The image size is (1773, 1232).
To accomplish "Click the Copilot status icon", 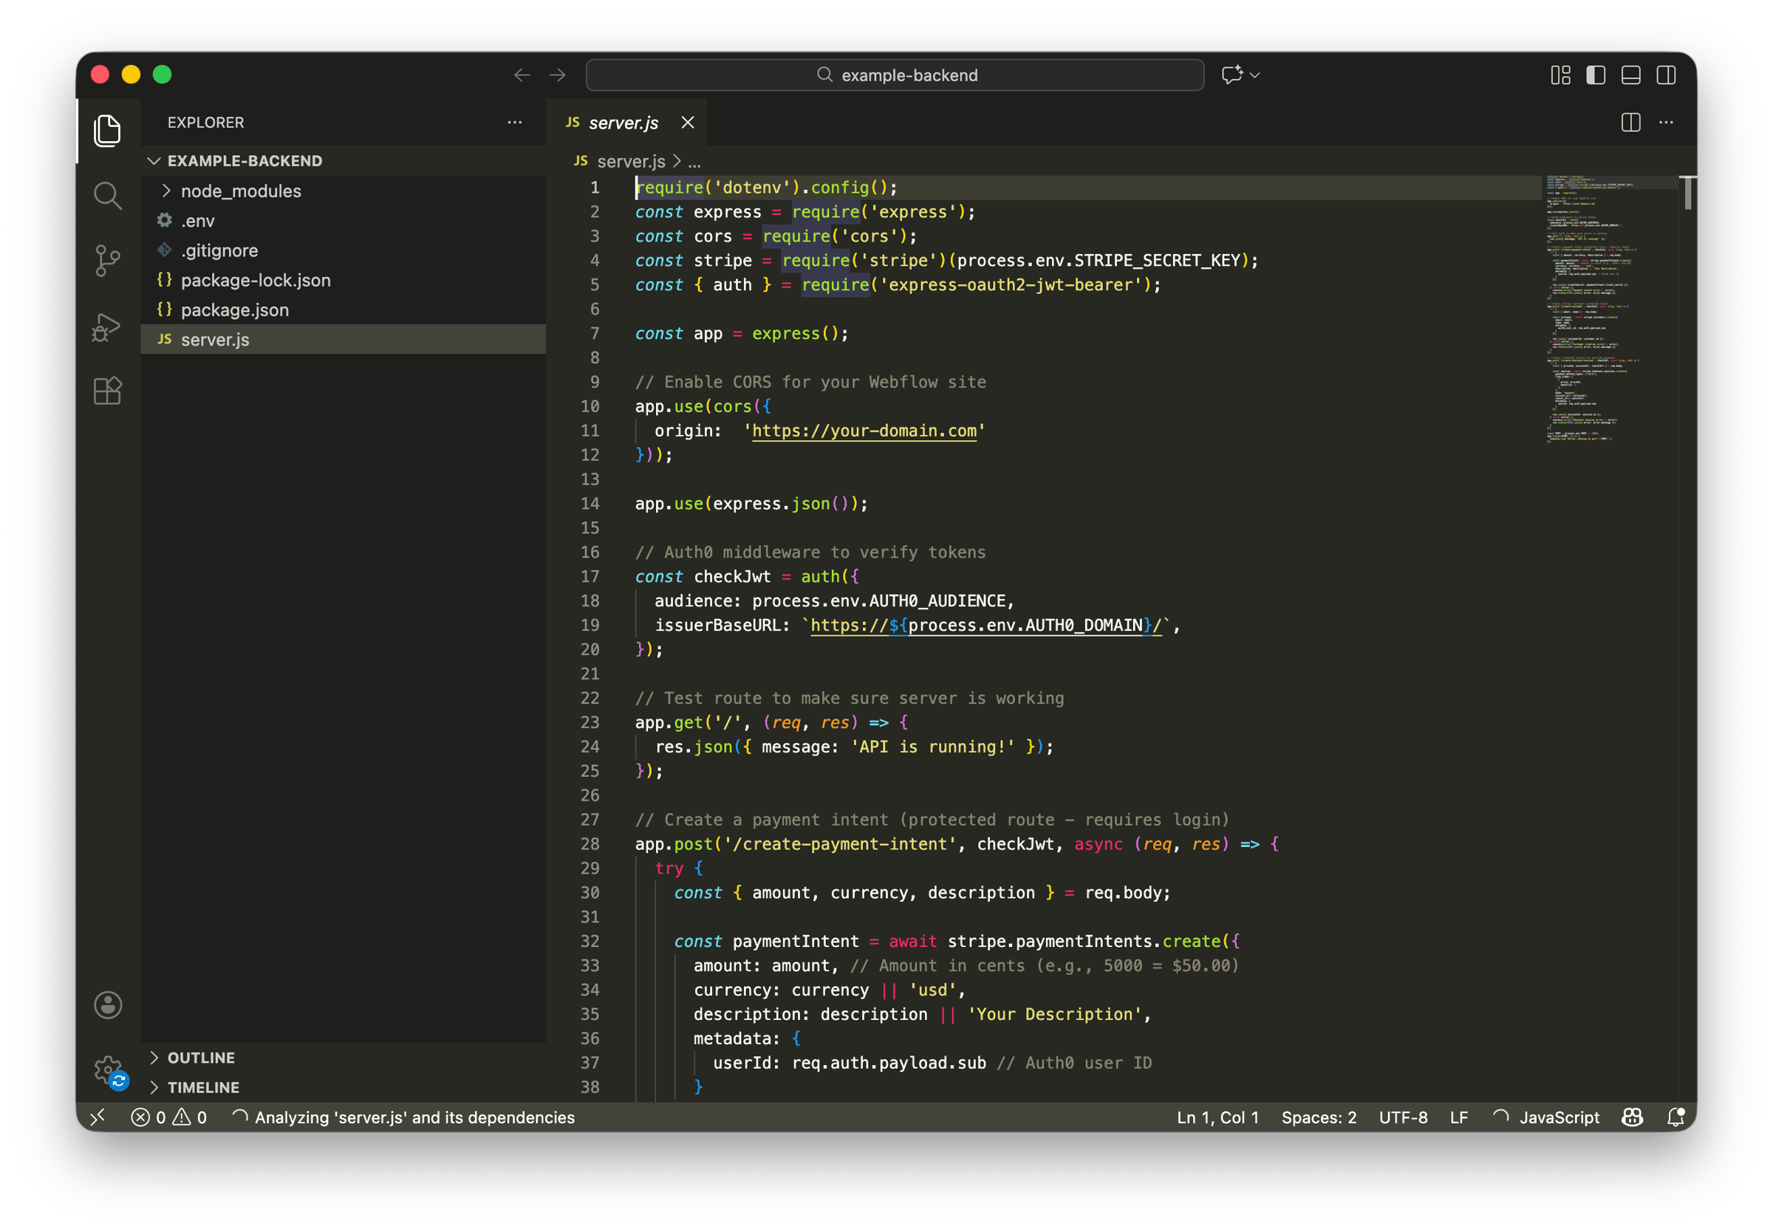I will (x=1632, y=1117).
